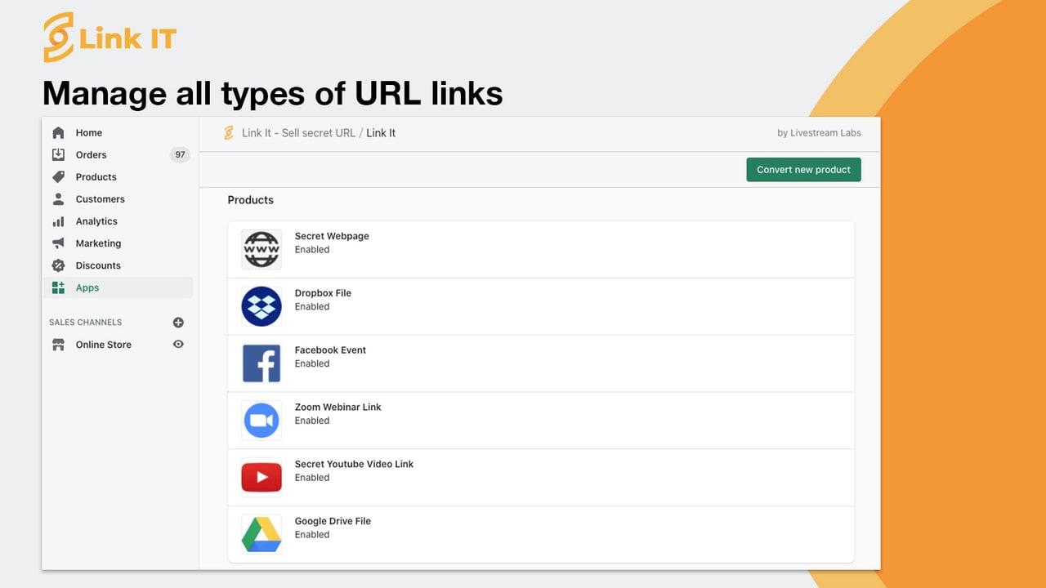Click the Marketing megaphone icon
Screen dimensions: 1046x588
click(x=58, y=243)
